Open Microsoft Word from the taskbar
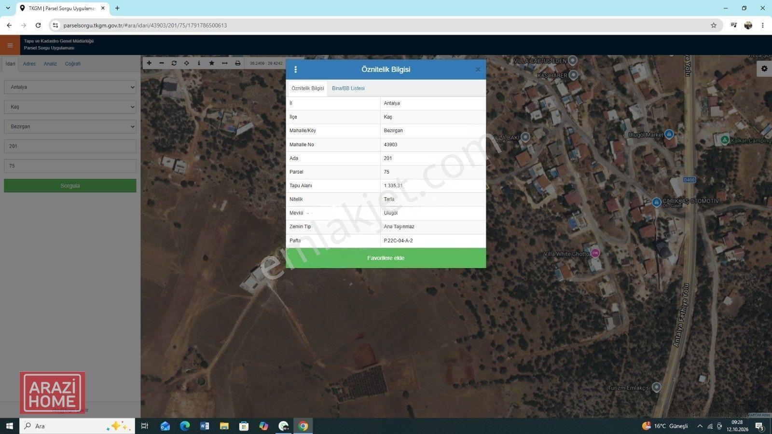The image size is (772, 434). [x=204, y=426]
